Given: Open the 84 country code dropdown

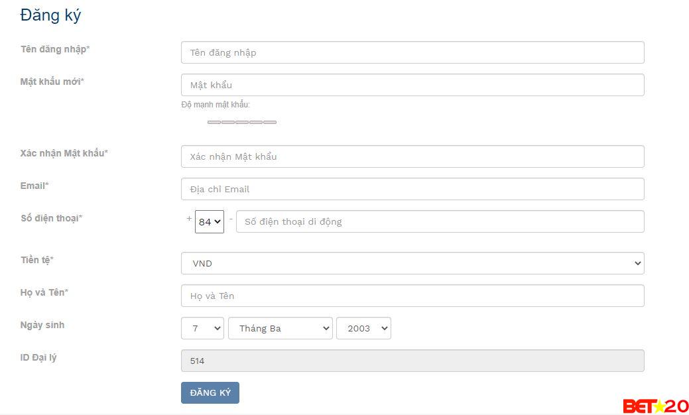Looking at the screenshot, I should pos(210,222).
